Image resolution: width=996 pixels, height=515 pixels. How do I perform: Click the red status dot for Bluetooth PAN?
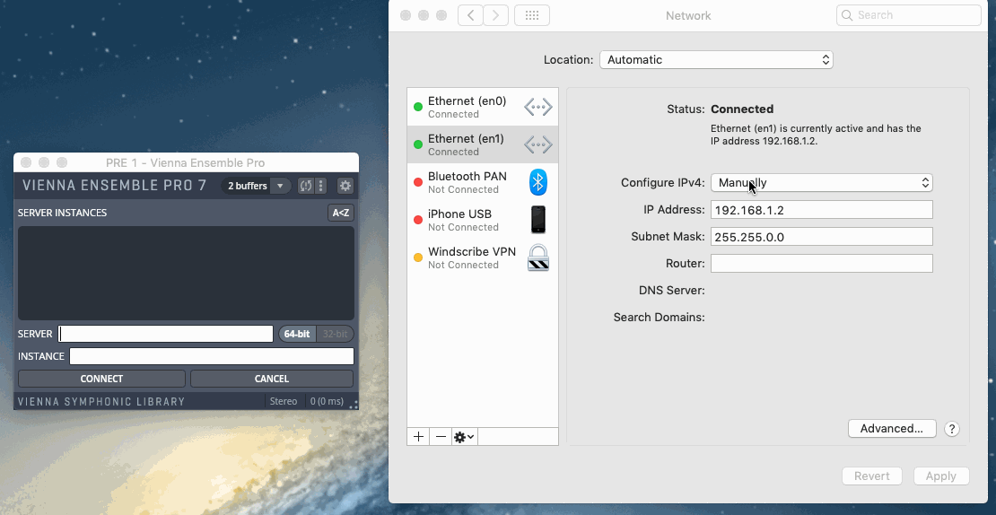pos(418,182)
